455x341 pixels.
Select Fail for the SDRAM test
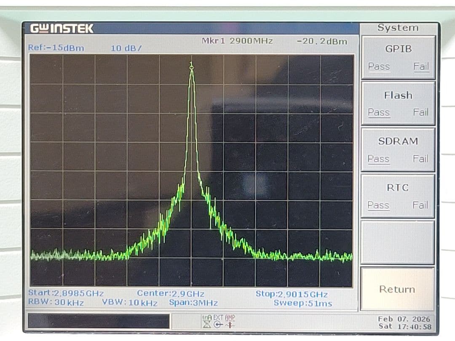click(420, 159)
